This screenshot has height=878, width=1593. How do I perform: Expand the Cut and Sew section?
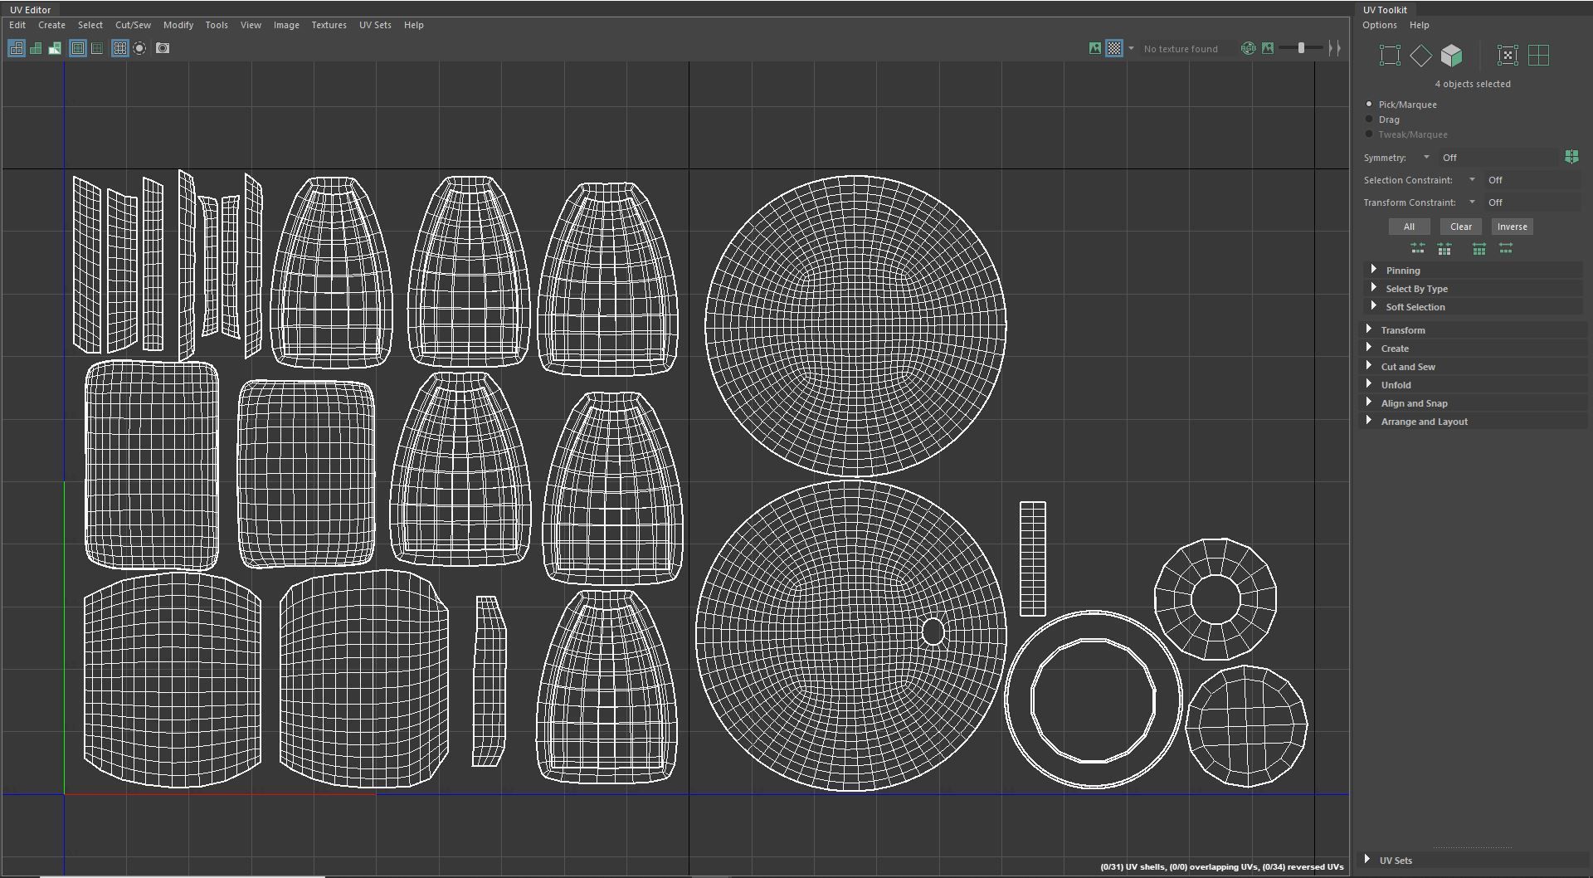tap(1407, 366)
